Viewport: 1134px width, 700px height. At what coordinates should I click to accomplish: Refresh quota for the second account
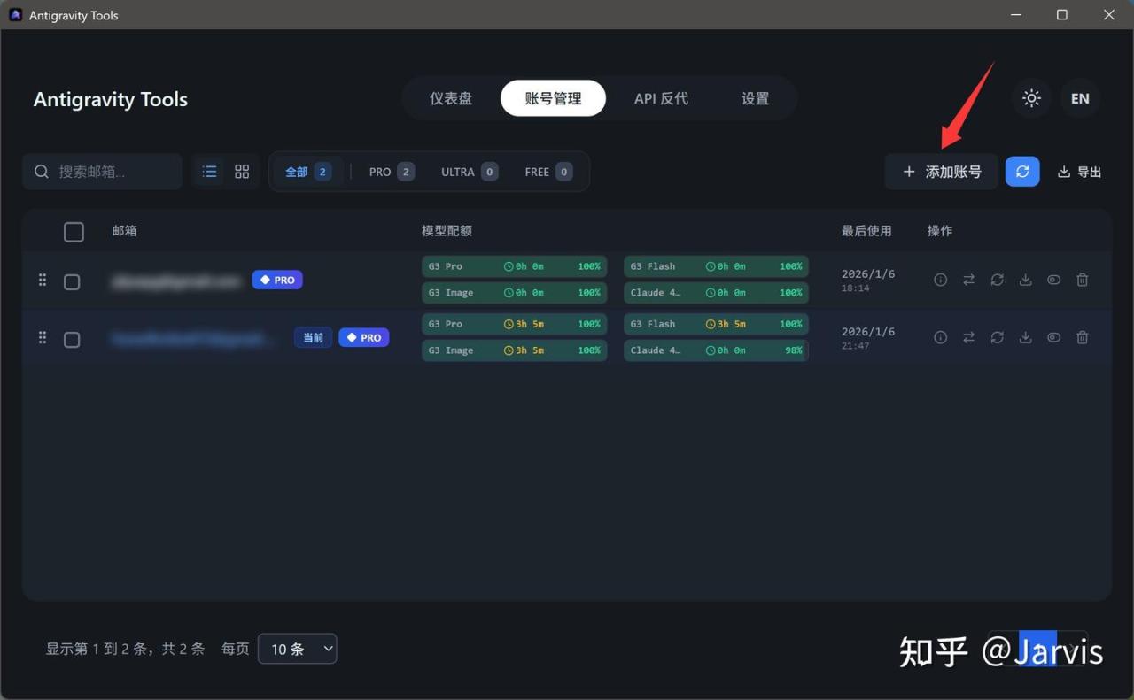click(x=998, y=337)
